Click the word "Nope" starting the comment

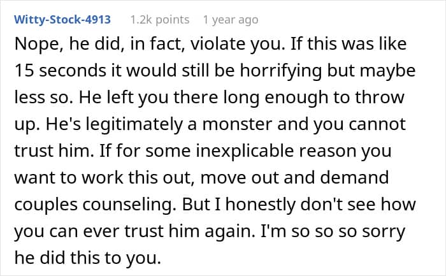[x=32, y=46]
